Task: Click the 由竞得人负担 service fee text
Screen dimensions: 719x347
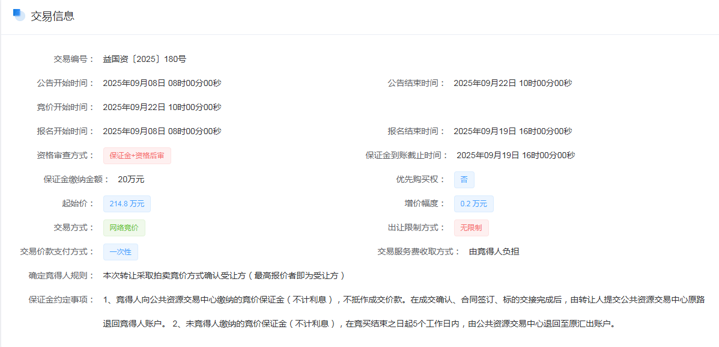Action: (494, 251)
